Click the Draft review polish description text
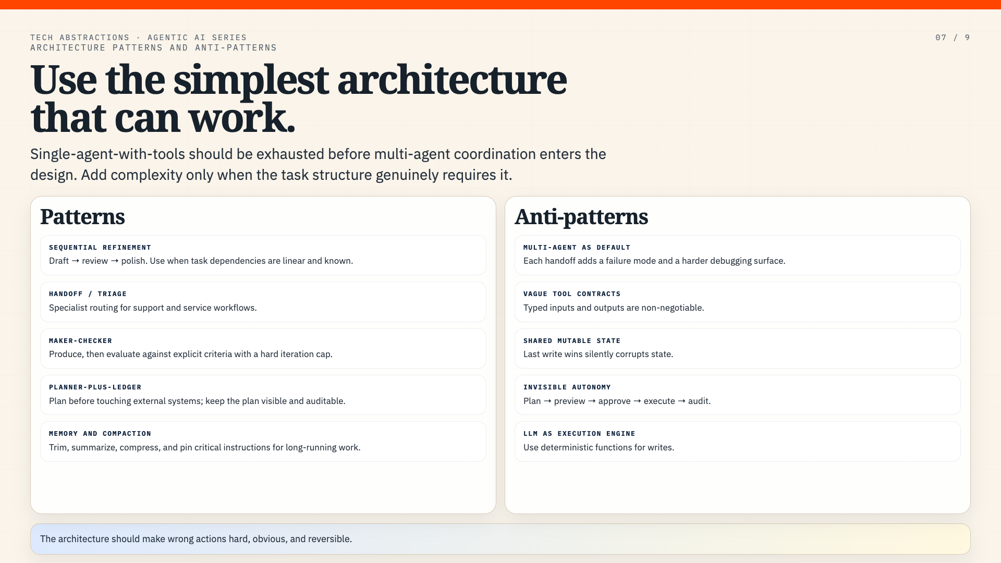This screenshot has height=563, width=1001. 201,261
